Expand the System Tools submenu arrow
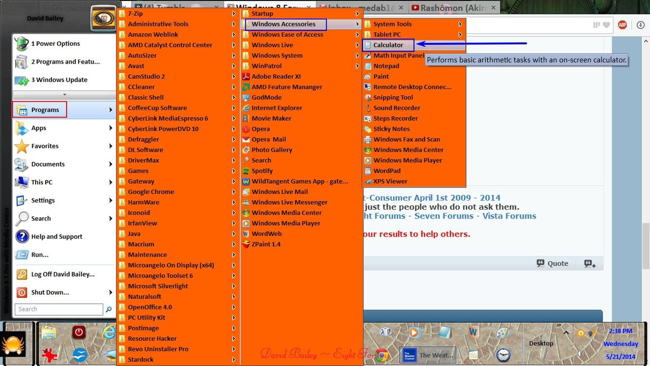 (460, 24)
